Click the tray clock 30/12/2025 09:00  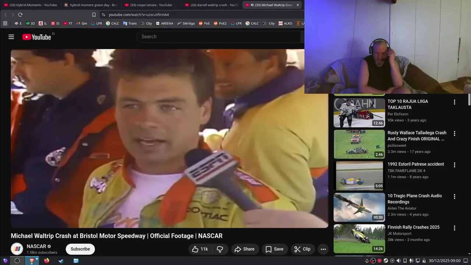[x=444, y=261]
